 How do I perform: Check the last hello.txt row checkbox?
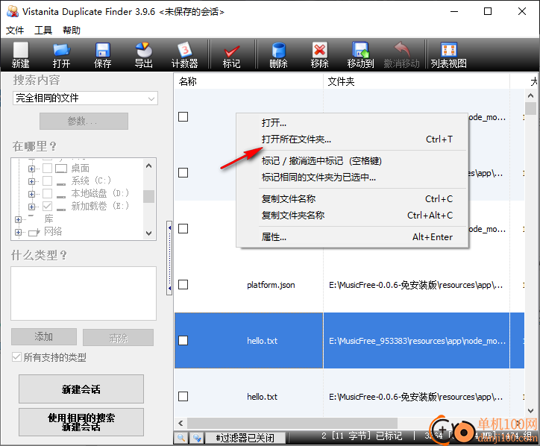pyautogui.click(x=183, y=397)
